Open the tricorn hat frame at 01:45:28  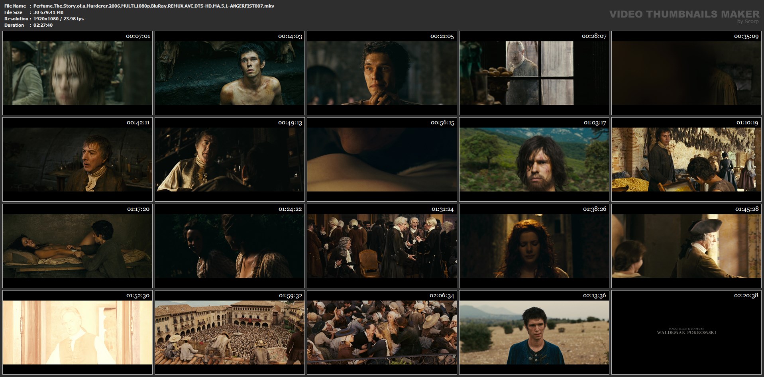[x=686, y=246]
